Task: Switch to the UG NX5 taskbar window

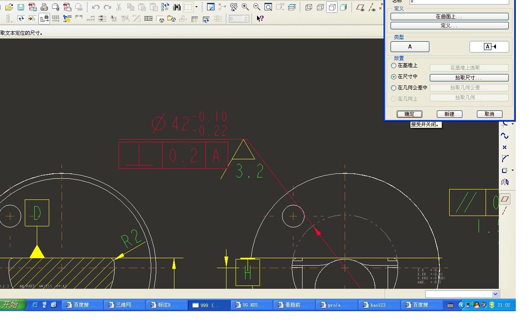Action: click(x=252, y=305)
